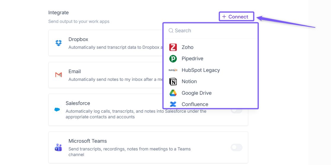Screen dimensions: 331x165
Task: Open the Email integration card title
Action: (74, 71)
